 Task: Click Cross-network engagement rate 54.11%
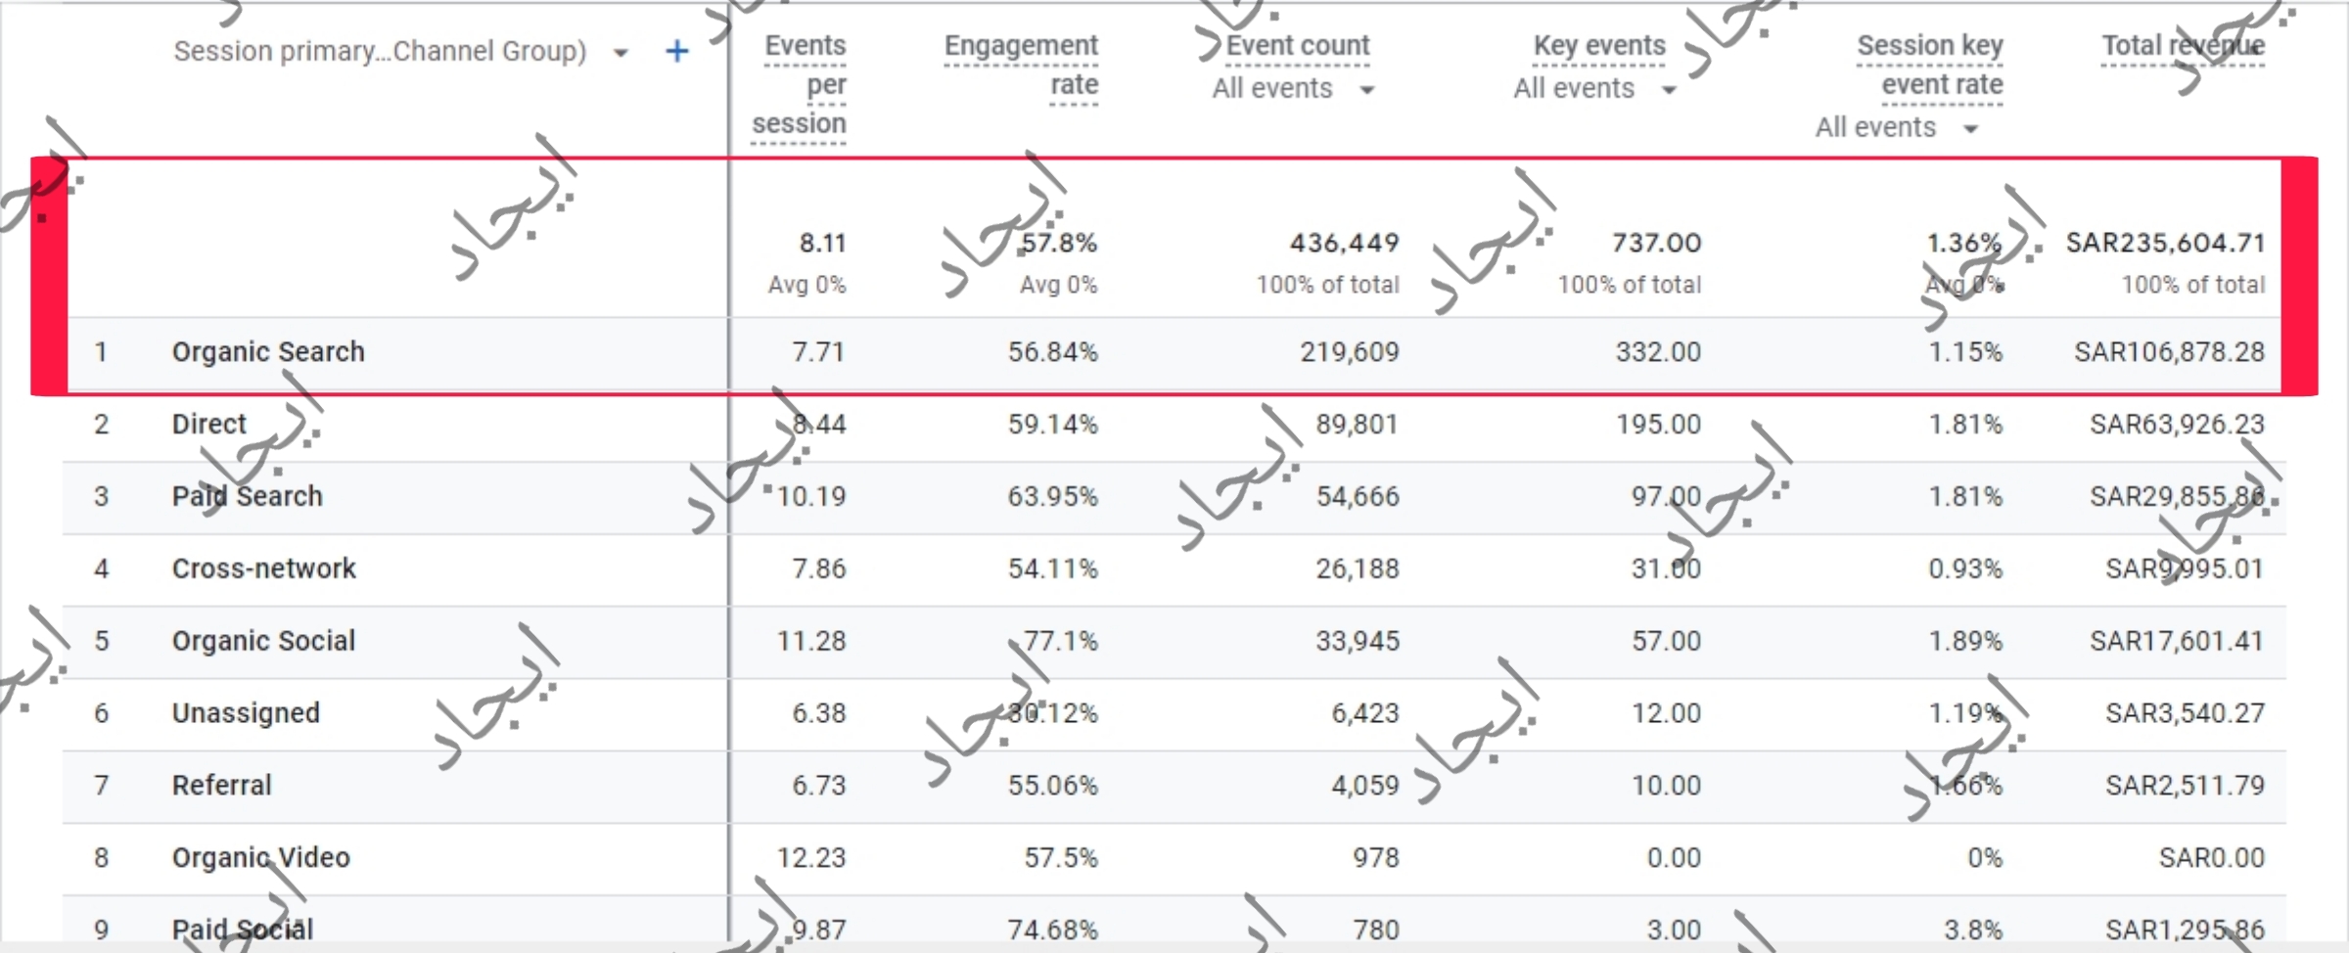pos(1053,569)
